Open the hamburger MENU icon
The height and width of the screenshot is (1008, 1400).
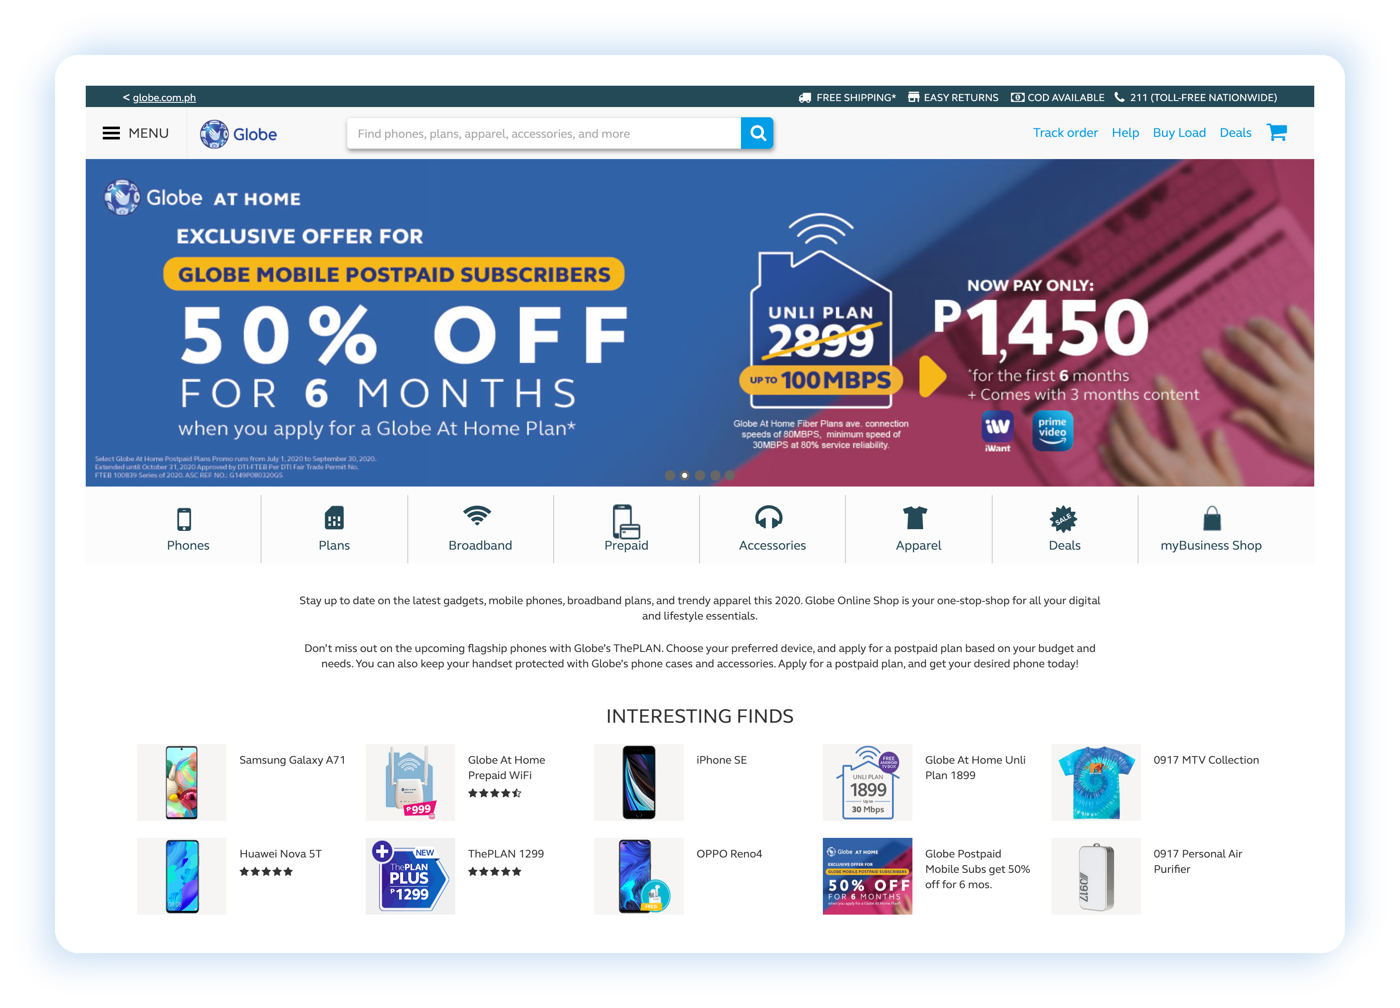coord(111,133)
